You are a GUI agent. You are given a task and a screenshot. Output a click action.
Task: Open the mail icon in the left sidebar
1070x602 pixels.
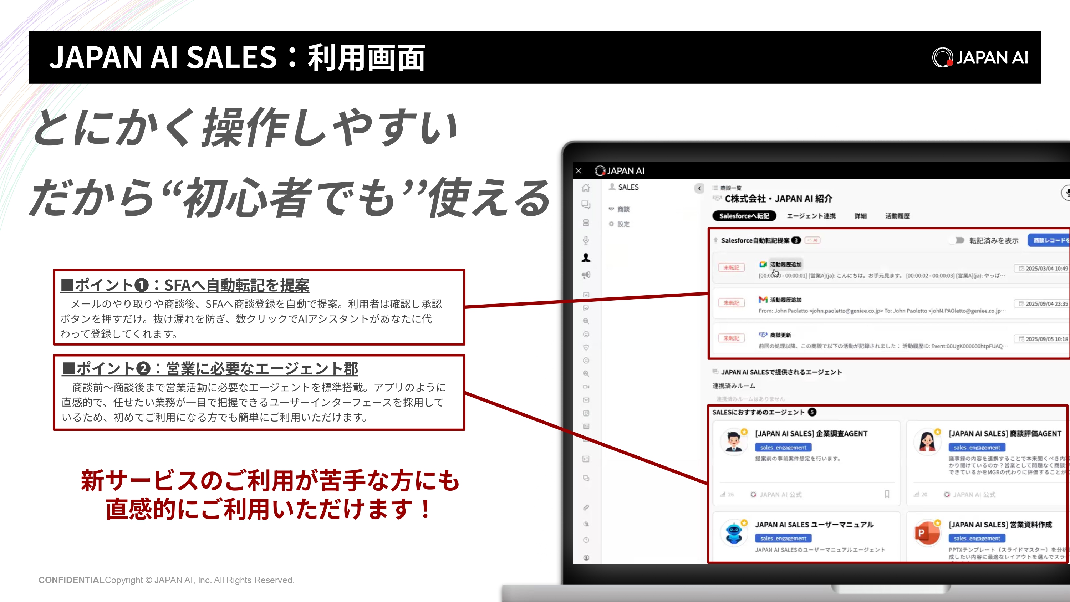586,400
